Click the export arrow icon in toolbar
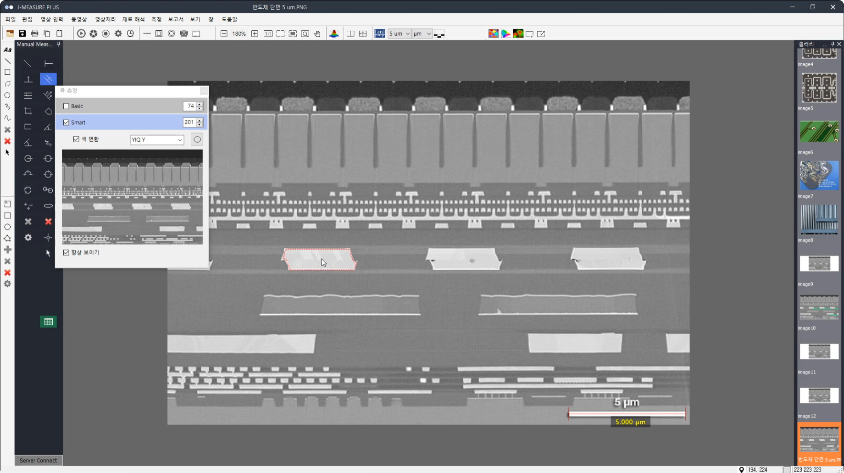 tap(541, 33)
